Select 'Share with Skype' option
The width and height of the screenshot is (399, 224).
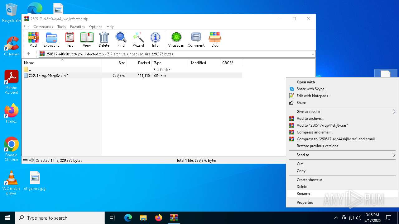342,89
